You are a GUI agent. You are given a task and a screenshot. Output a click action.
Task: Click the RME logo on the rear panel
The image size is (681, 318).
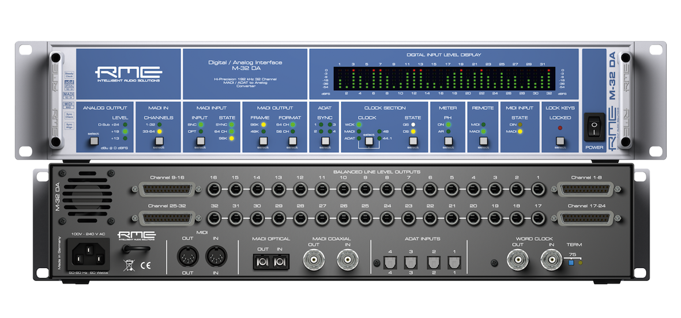click(136, 235)
